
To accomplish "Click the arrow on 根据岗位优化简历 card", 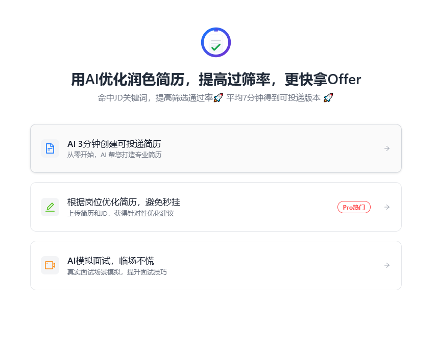I will [x=387, y=207].
